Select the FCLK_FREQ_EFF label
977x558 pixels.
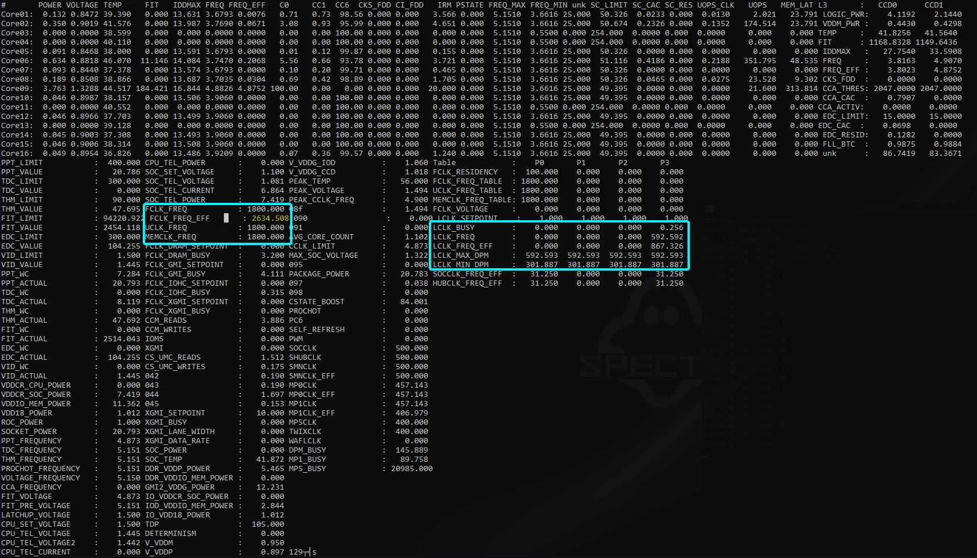pyautogui.click(x=180, y=218)
